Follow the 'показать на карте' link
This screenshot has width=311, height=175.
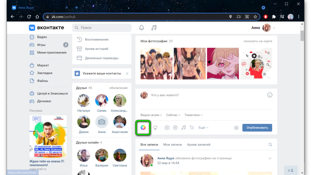click(258, 41)
